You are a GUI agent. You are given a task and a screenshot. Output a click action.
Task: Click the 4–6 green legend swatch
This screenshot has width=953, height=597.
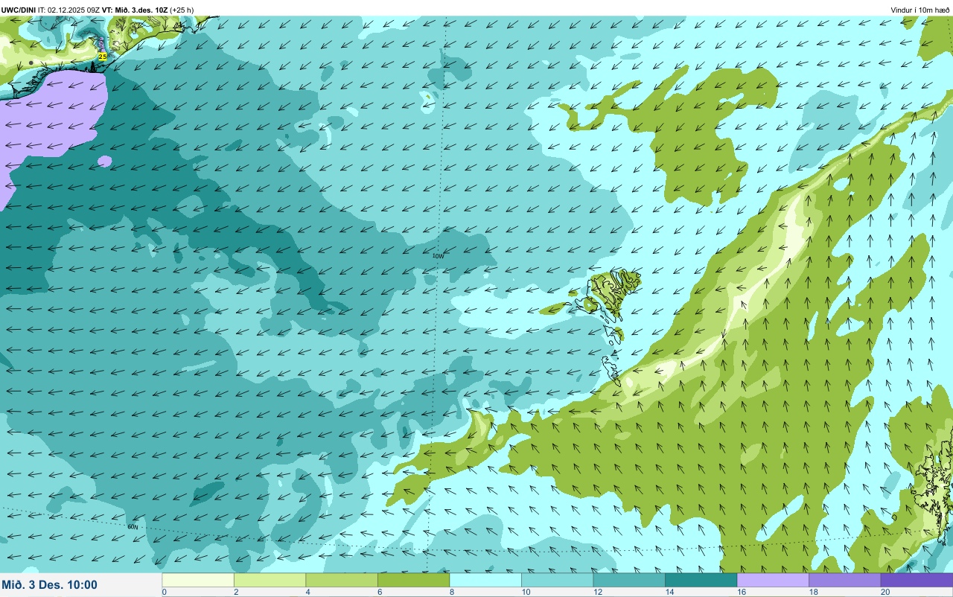tap(342, 580)
